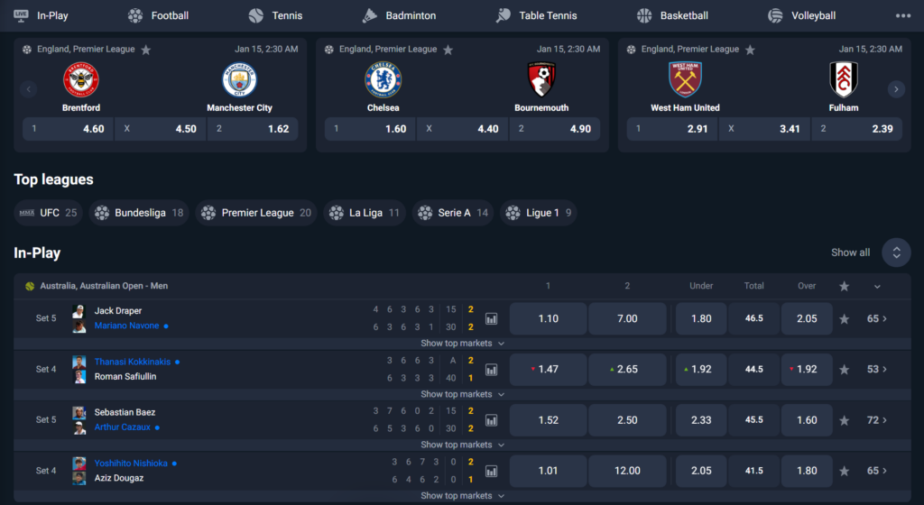
Task: Collapse the In-Play section with arrows button
Action: (x=896, y=252)
